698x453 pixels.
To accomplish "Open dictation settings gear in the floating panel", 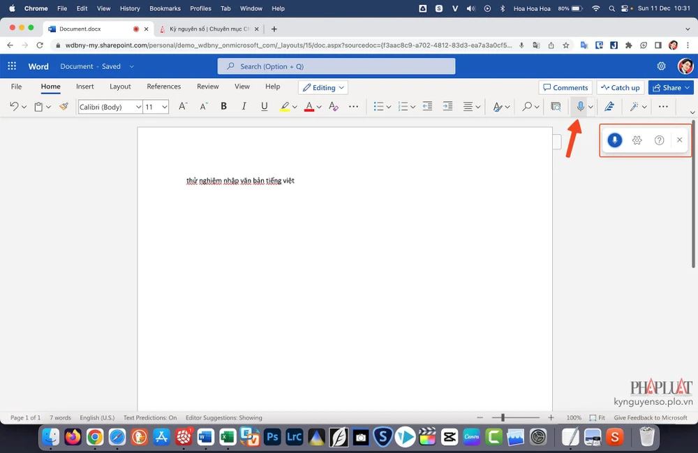I will click(637, 140).
